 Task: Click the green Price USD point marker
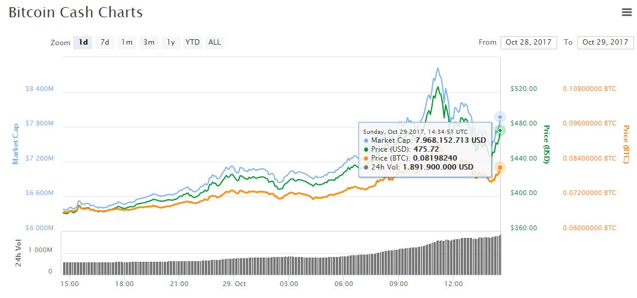tap(500, 130)
